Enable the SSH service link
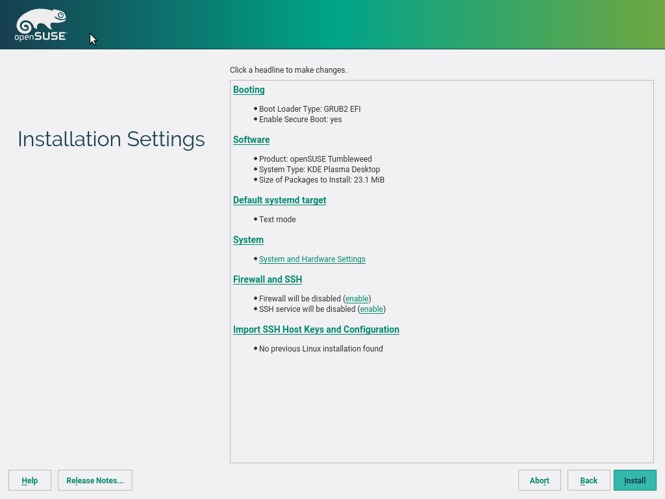The height and width of the screenshot is (499, 665). [x=371, y=309]
